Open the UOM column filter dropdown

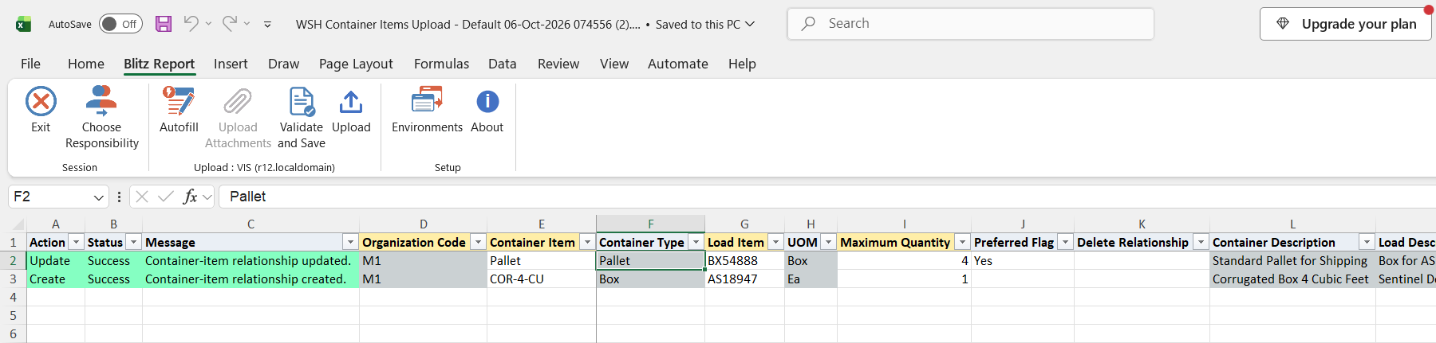point(828,243)
